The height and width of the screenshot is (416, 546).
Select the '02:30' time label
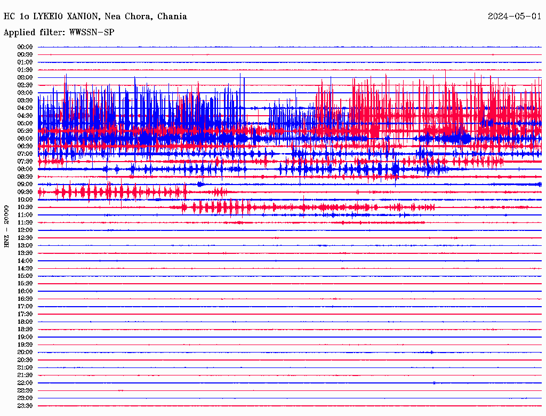pos(25,85)
